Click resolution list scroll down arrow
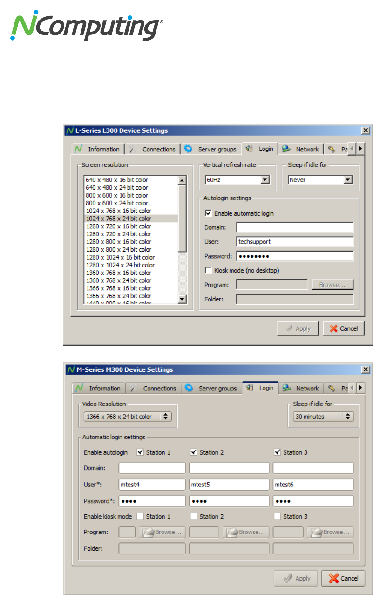373x595 pixels. pos(182,300)
